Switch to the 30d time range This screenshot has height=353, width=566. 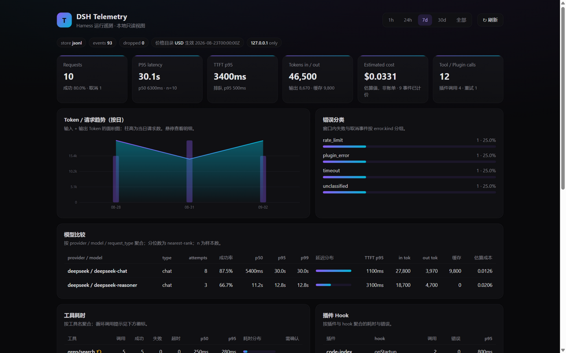[442, 20]
